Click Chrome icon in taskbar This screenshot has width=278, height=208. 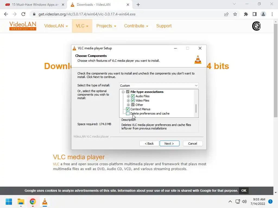coord(33,201)
